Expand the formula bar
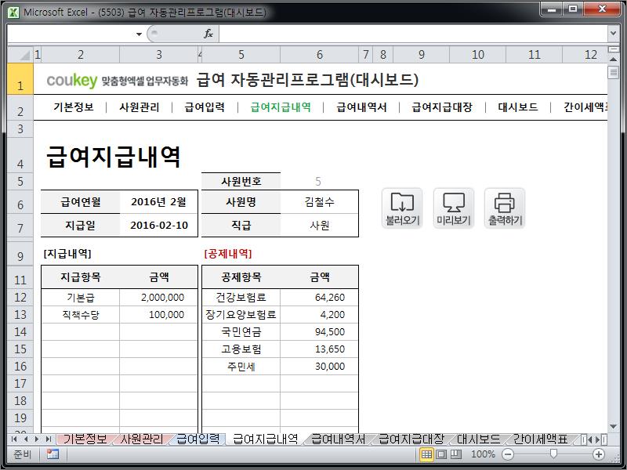Image resolution: width=627 pixels, height=470 pixels. point(613,34)
